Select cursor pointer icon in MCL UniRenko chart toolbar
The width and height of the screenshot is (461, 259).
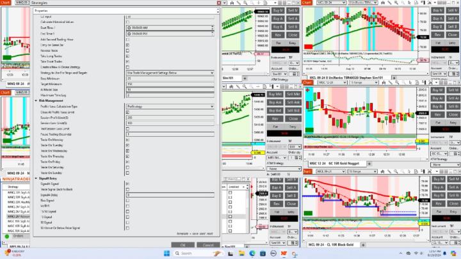[x=409, y=3]
